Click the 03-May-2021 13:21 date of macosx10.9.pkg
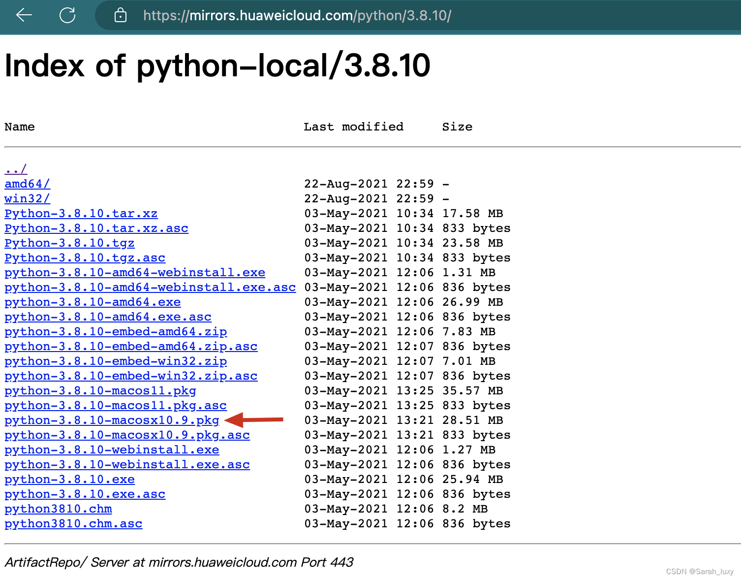 coord(369,420)
